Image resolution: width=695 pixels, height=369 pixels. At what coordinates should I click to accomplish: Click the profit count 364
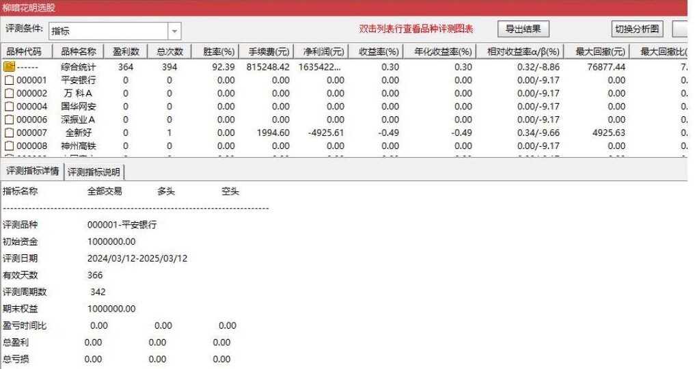[x=126, y=67]
